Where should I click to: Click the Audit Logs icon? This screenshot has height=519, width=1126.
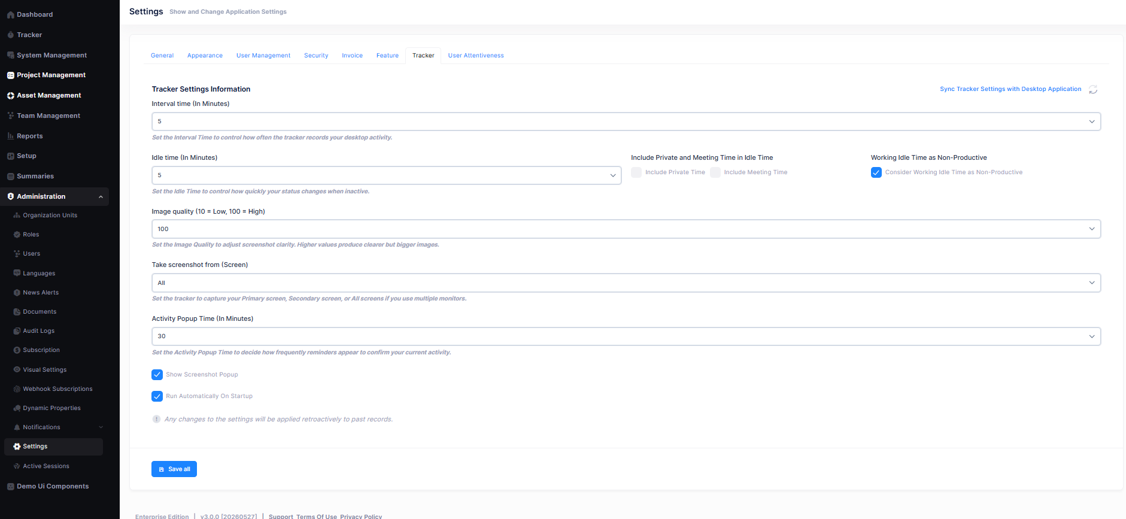click(17, 331)
